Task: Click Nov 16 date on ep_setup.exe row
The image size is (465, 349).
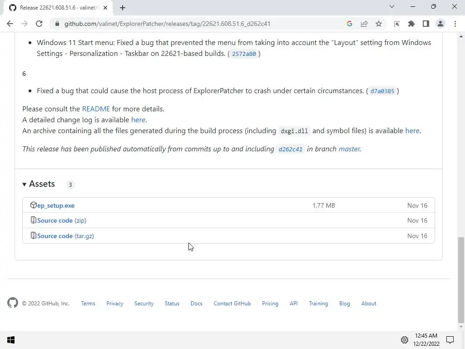Action: pos(417,205)
